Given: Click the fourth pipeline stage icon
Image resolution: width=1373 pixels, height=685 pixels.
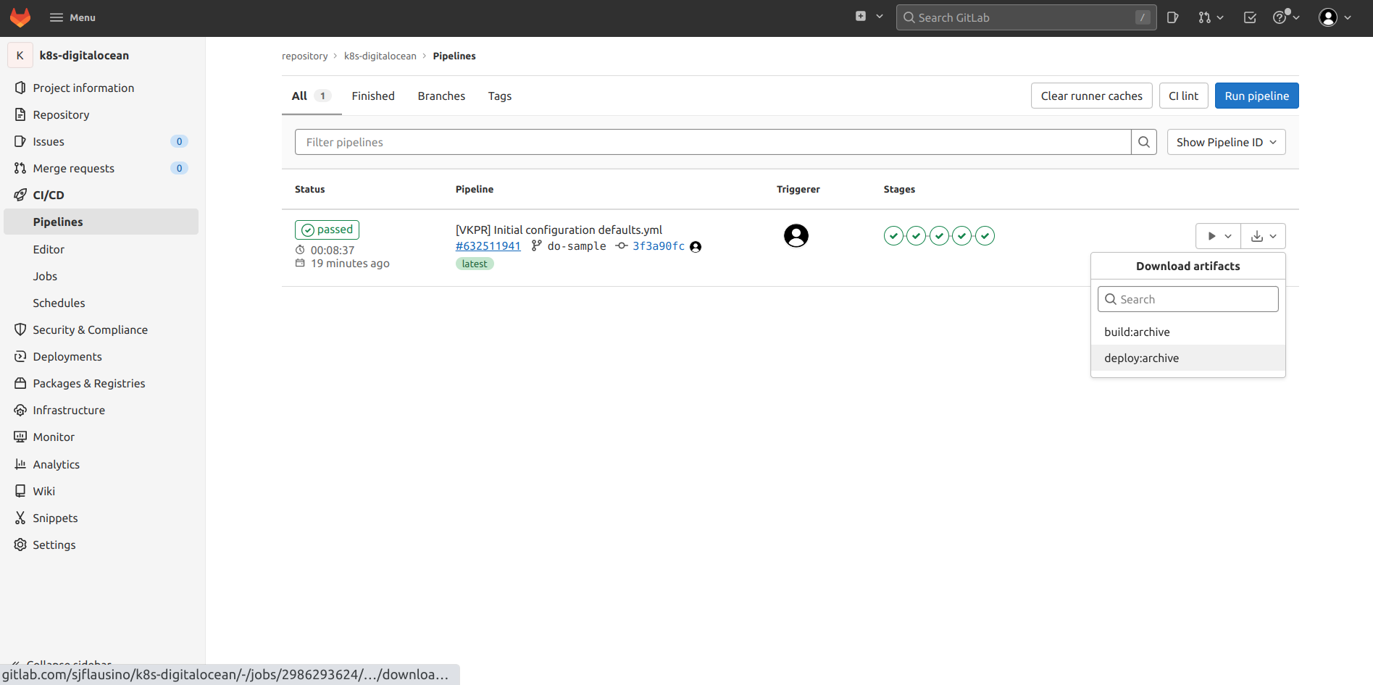Looking at the screenshot, I should pos(962,235).
